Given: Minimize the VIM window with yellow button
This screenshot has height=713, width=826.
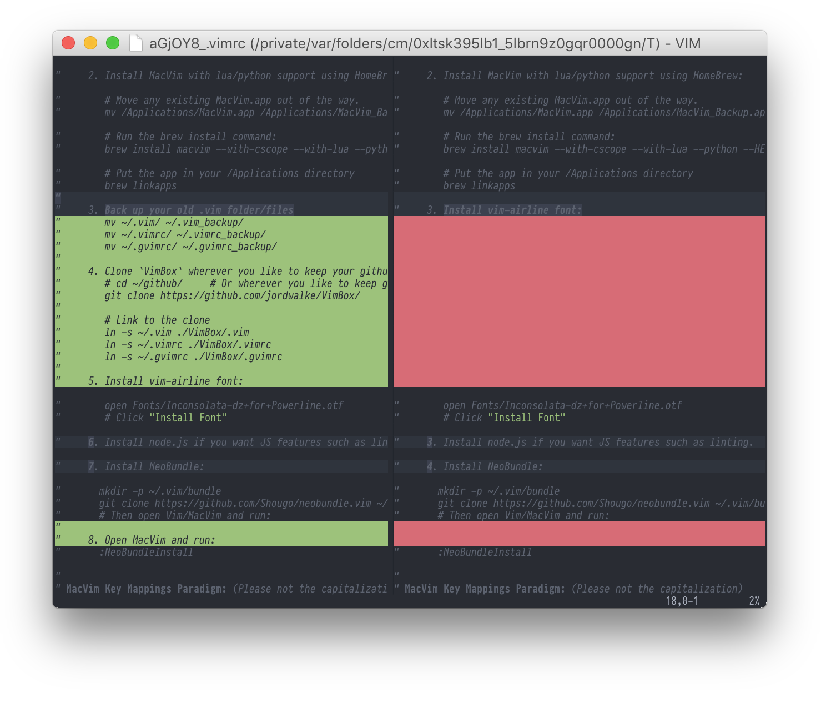Looking at the screenshot, I should point(90,43).
